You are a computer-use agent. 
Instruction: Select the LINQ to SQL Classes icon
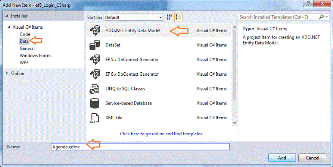click(x=95, y=89)
